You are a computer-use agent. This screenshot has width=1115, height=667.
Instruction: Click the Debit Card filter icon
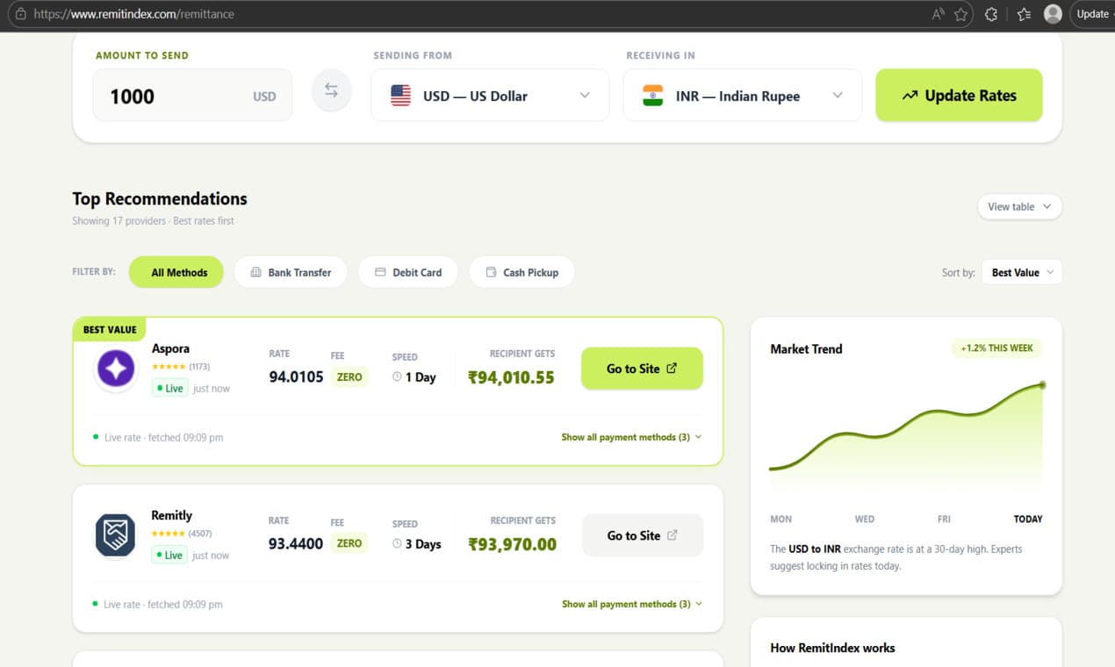point(380,272)
